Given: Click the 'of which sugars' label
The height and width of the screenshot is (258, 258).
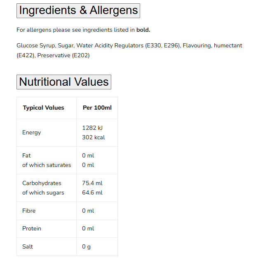Looking at the screenshot, I should coord(43,192).
